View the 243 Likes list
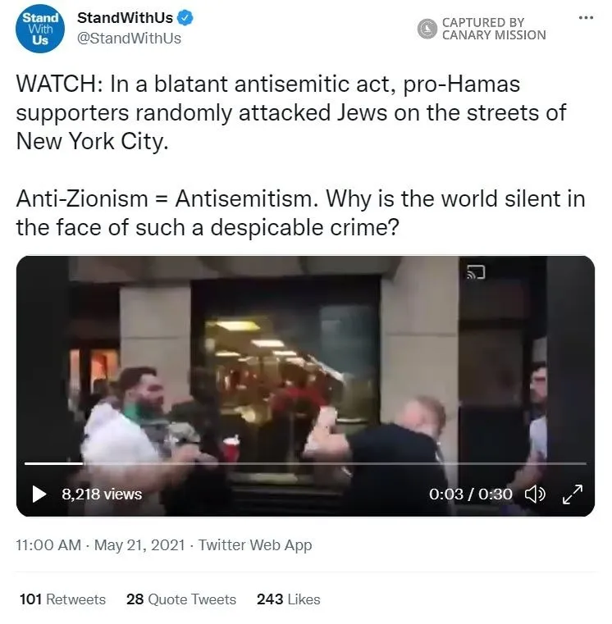The image size is (612, 624). [288, 599]
